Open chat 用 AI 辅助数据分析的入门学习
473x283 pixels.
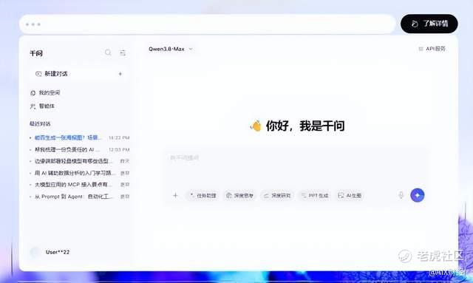80,173
